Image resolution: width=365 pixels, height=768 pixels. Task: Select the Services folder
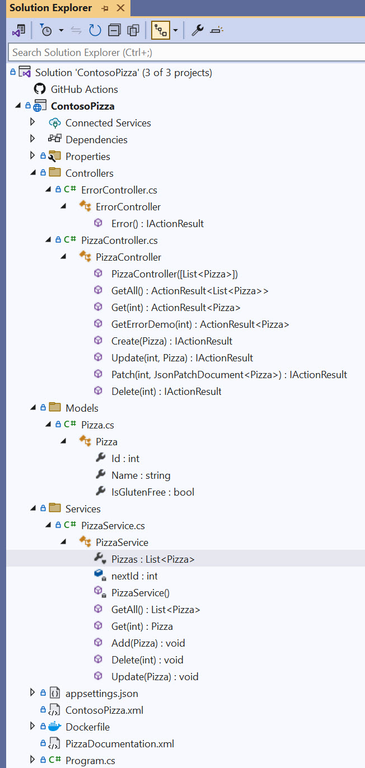(83, 508)
